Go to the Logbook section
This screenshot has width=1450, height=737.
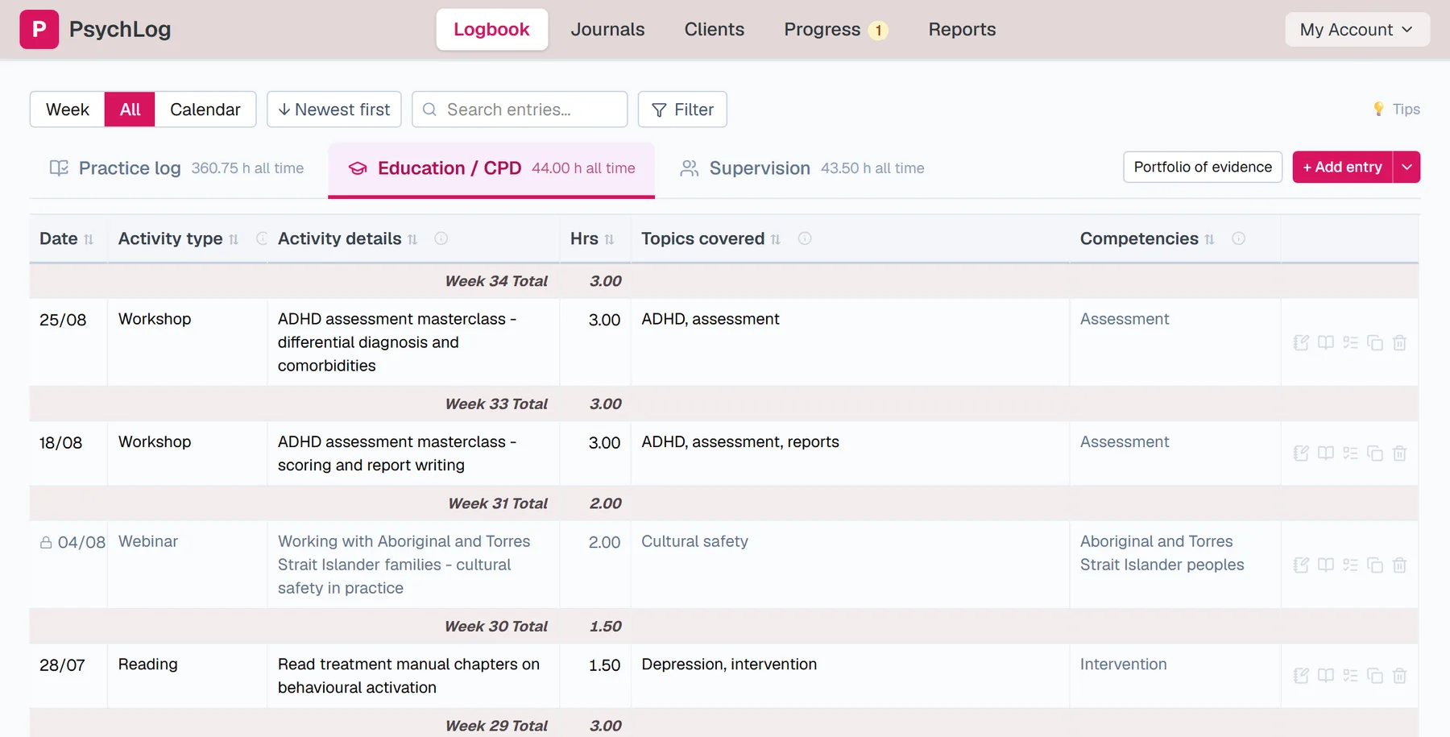pos(492,29)
